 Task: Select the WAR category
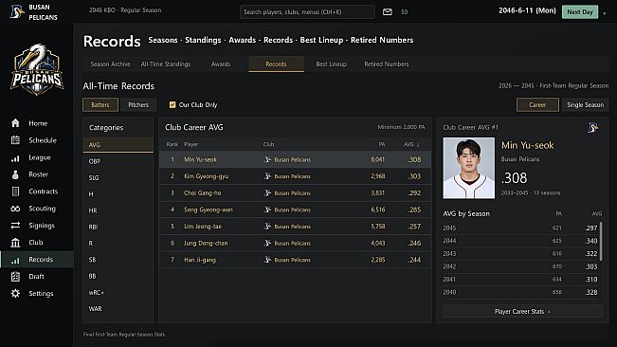tap(118, 309)
